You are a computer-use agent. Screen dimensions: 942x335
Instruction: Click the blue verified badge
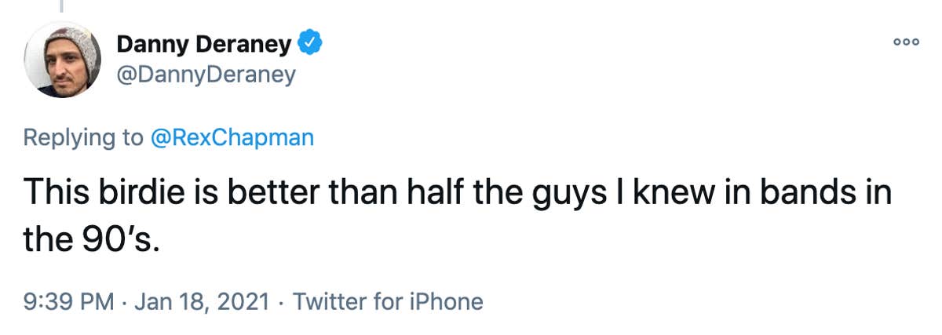point(312,45)
